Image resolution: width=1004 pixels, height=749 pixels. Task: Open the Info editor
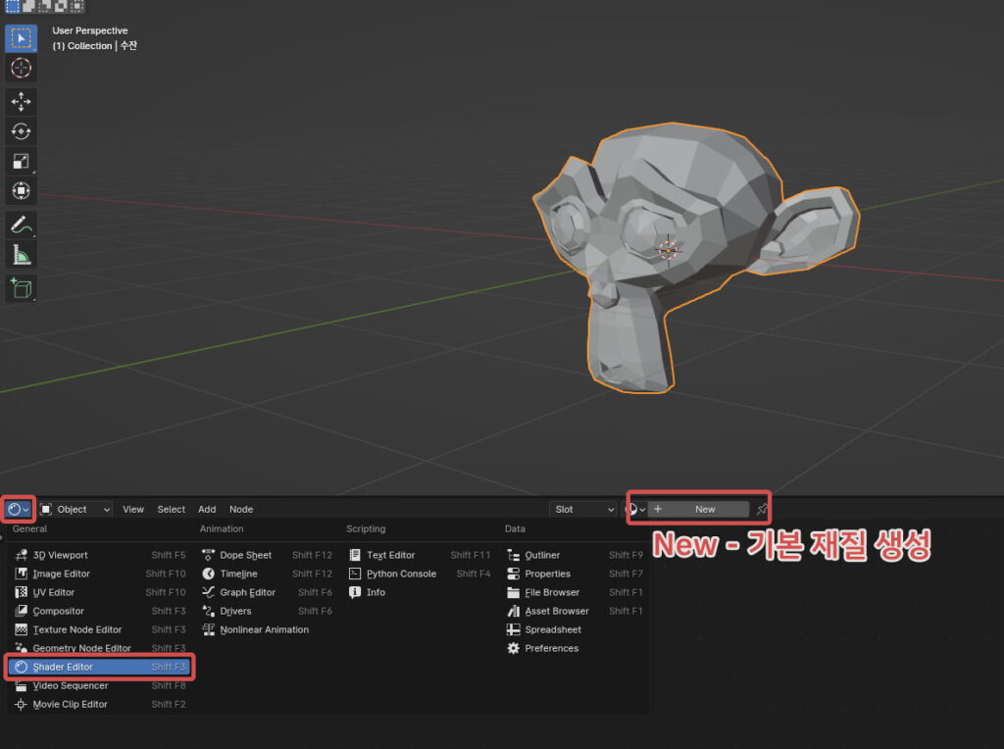420,592
